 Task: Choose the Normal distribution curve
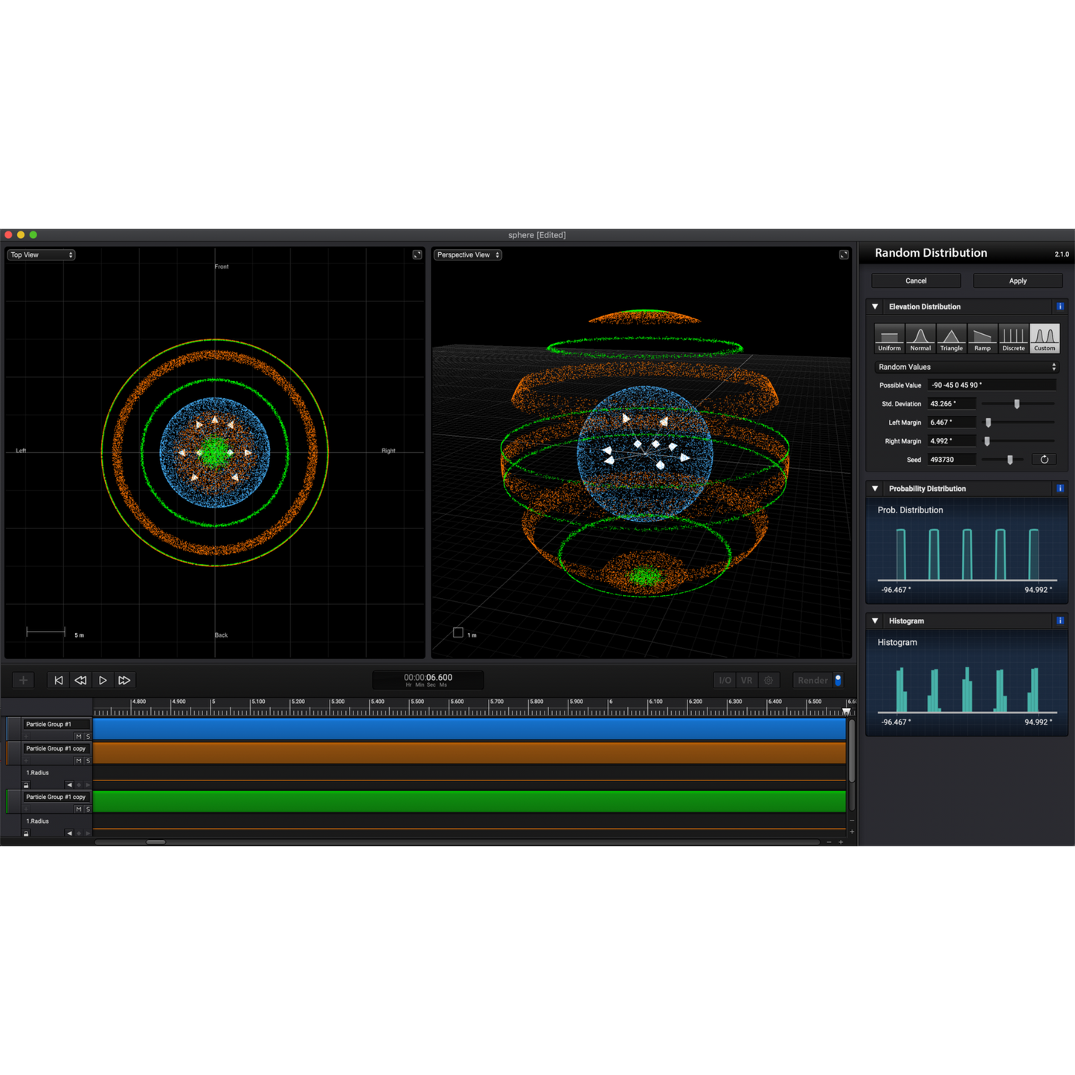pos(920,338)
